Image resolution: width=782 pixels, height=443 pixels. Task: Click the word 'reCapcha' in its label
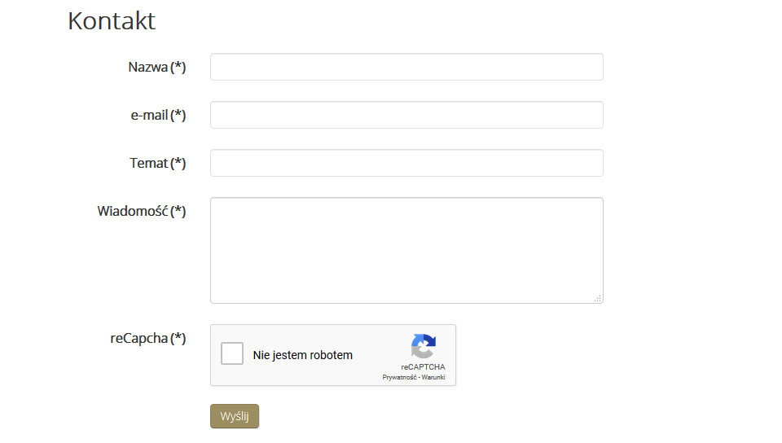(x=139, y=338)
